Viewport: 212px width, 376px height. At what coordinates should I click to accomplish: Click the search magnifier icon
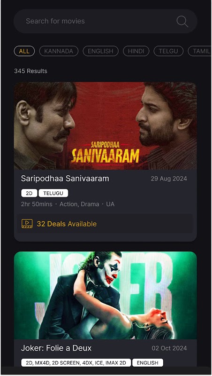[182, 21]
